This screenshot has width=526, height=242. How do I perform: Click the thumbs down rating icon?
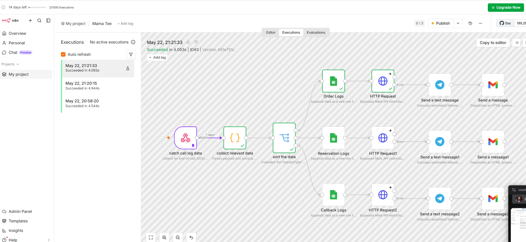point(196,42)
